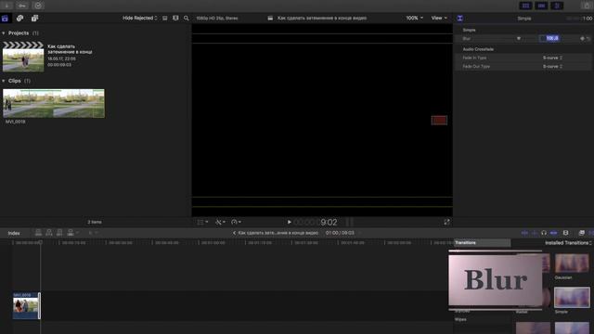
Task: Toggle audio skimming
Action: (535, 233)
